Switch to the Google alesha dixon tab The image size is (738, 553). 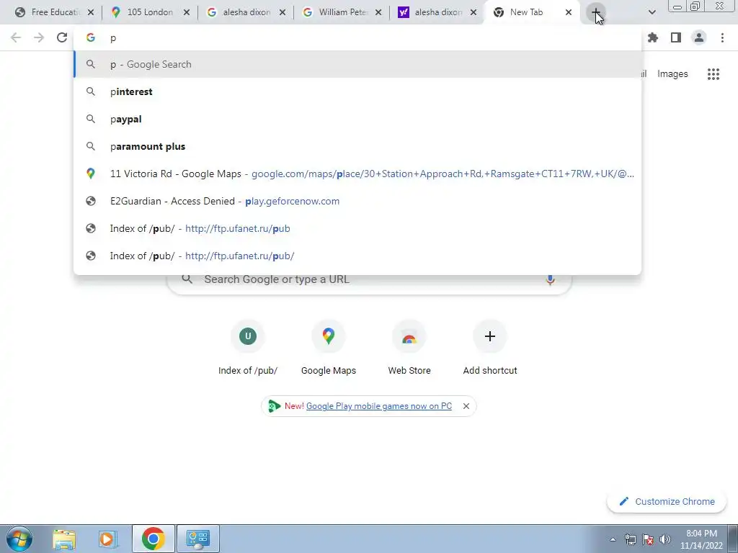tap(245, 12)
